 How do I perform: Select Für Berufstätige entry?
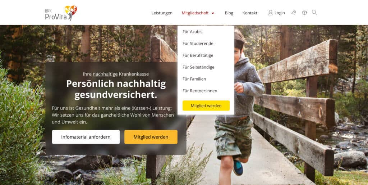click(x=198, y=55)
